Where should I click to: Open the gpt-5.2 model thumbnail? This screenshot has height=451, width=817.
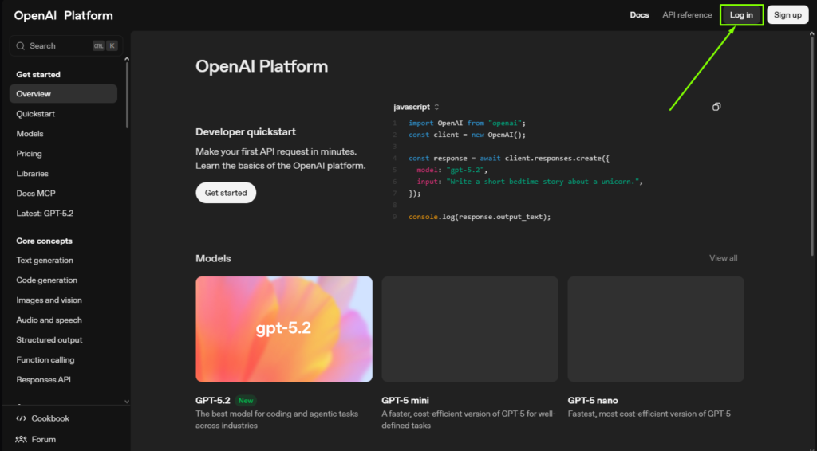(x=284, y=329)
